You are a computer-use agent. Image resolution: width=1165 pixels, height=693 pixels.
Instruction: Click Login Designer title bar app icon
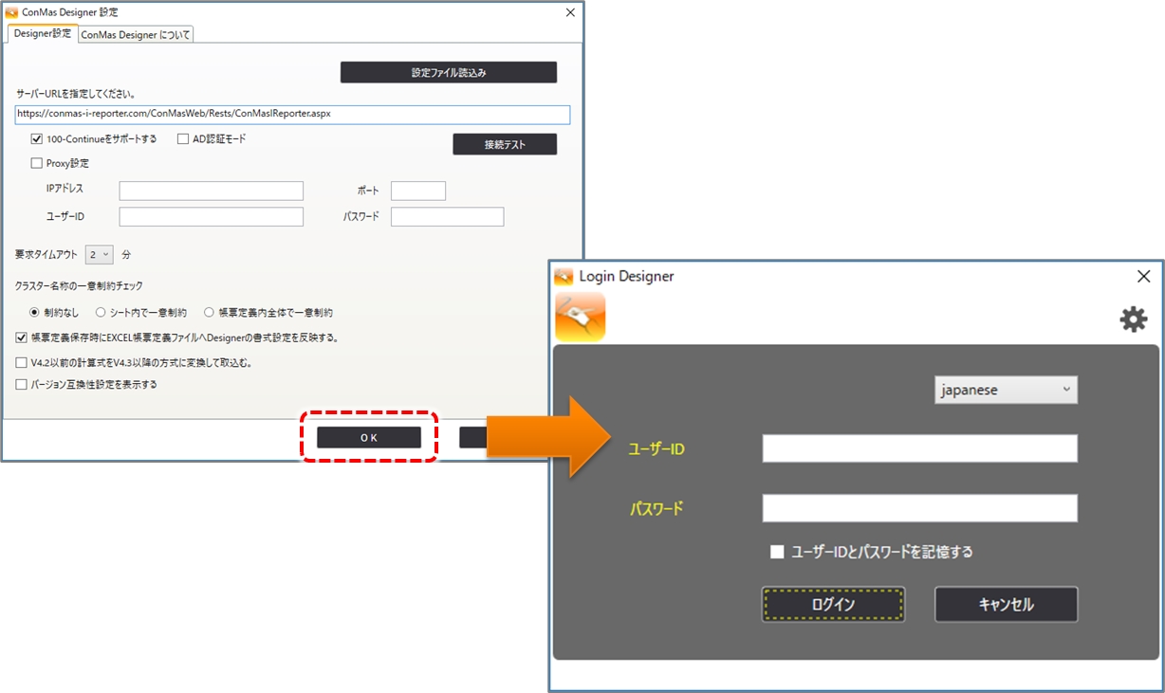(x=564, y=276)
